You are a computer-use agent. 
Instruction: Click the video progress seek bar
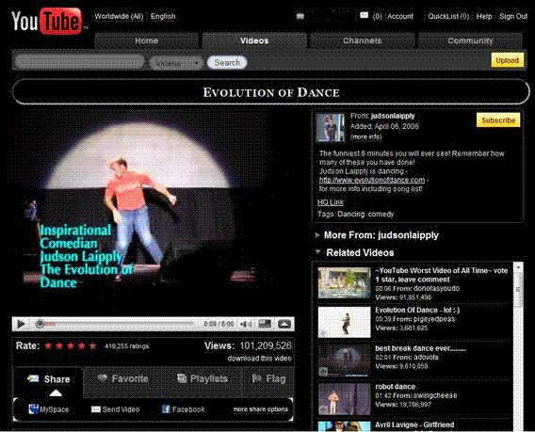tap(115, 324)
